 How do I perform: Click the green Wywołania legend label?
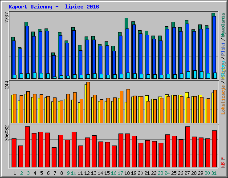pyautogui.click(x=223, y=25)
